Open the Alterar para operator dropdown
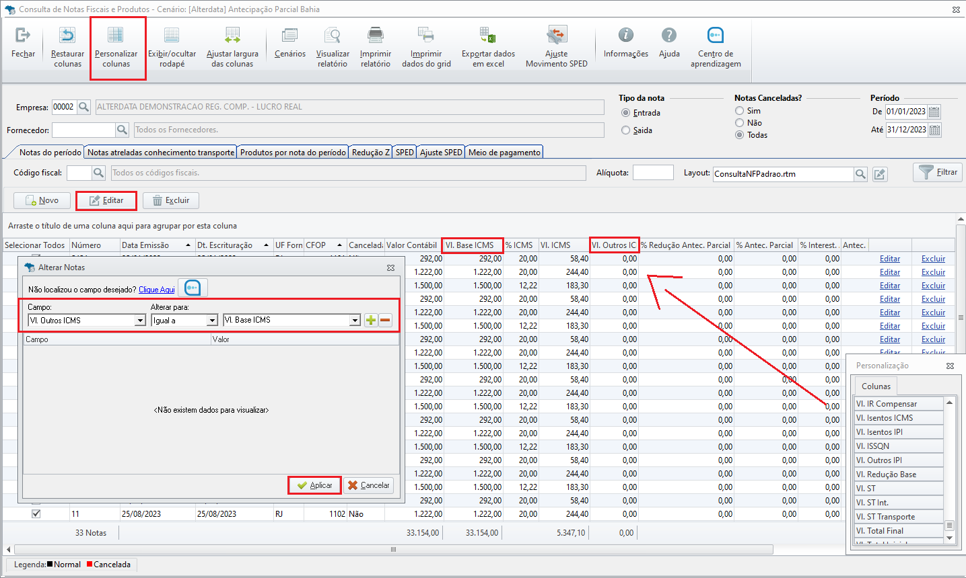This screenshot has height=578, width=966. pyautogui.click(x=212, y=321)
